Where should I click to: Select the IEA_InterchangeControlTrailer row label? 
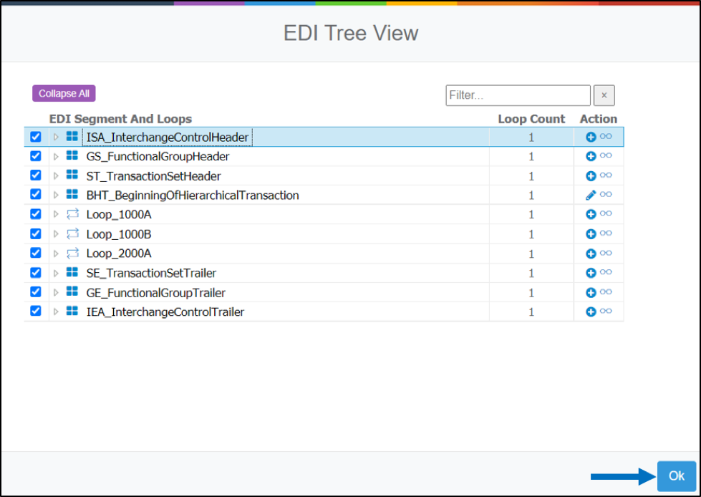pos(165,312)
